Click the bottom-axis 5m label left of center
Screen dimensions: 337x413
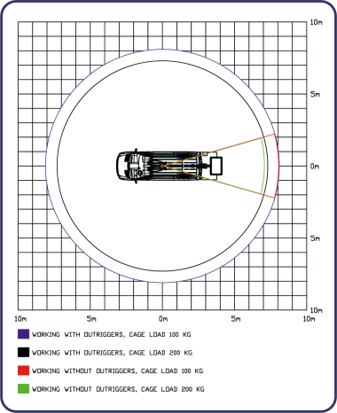click(x=91, y=319)
